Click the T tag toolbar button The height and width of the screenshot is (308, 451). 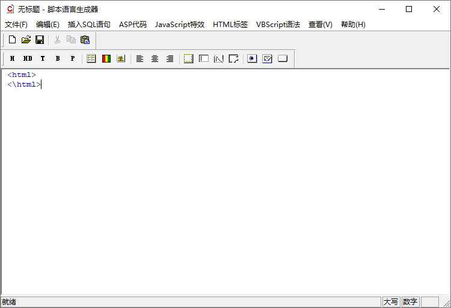tap(43, 58)
